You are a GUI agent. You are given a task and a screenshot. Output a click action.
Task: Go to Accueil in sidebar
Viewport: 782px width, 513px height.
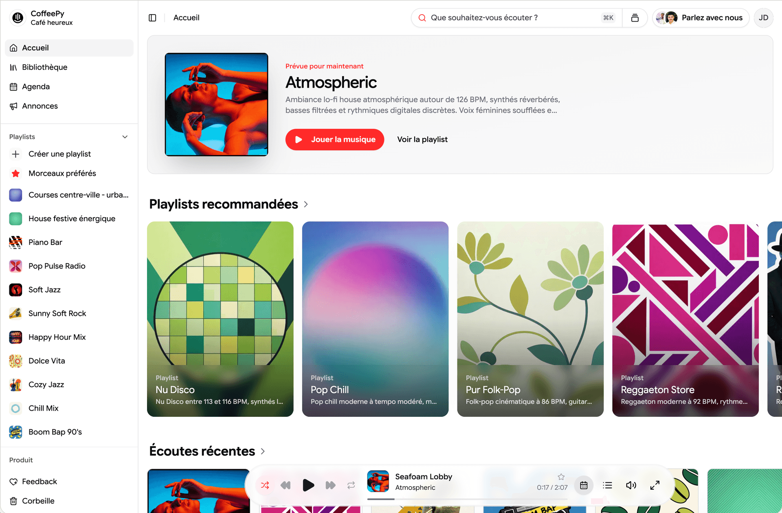pos(69,48)
